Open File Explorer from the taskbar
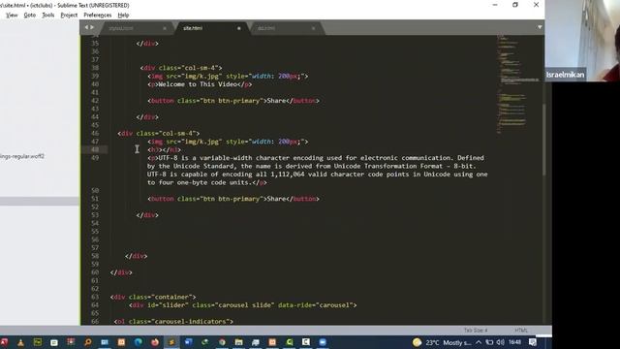620x349 pixels. point(238,342)
